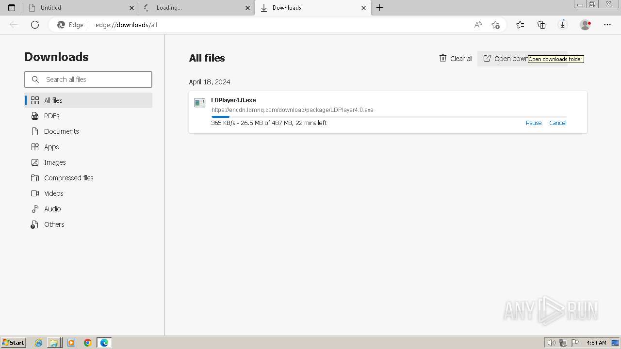The width and height of the screenshot is (621, 349).
Task: Filter downloads by Apps
Action: (x=88, y=147)
